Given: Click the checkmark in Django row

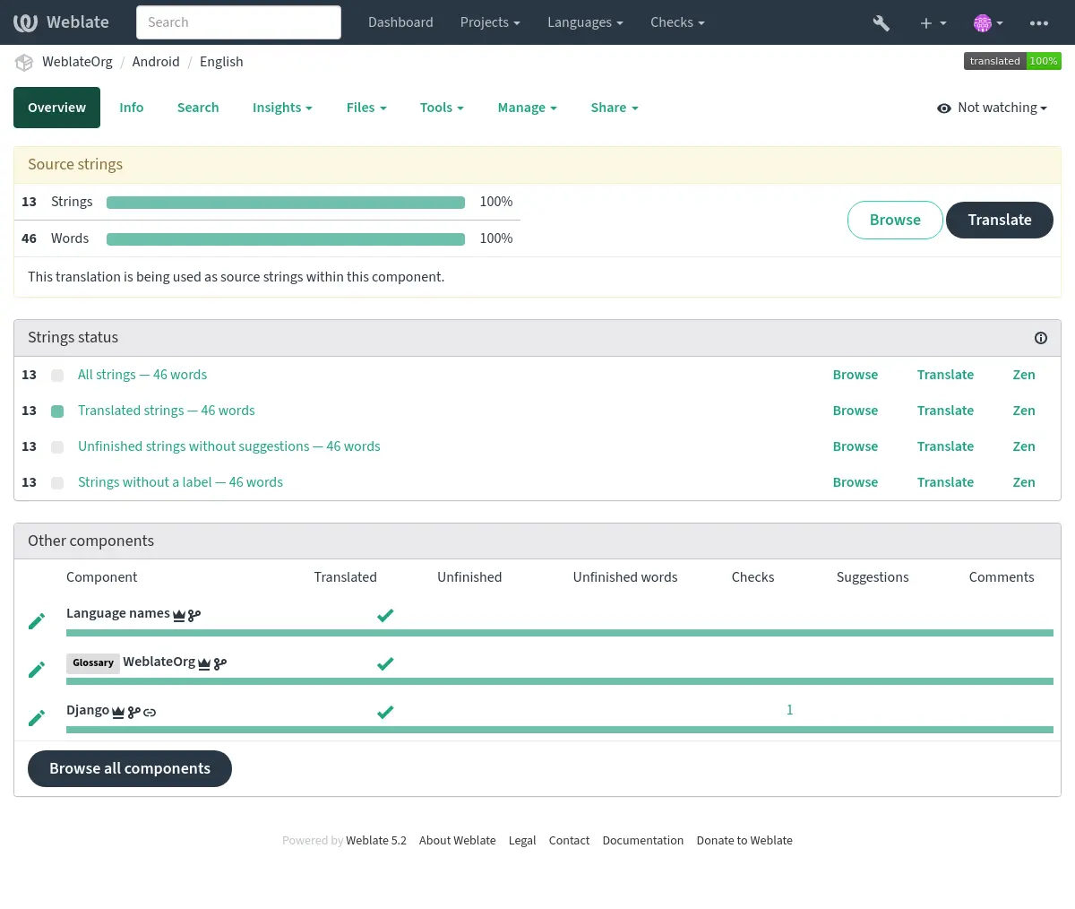Looking at the screenshot, I should point(385,712).
